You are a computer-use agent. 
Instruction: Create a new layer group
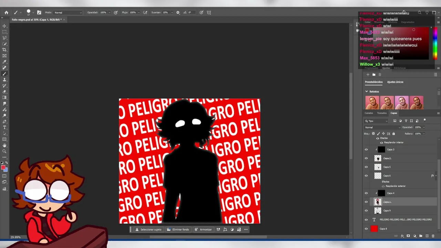pyautogui.click(x=421, y=236)
